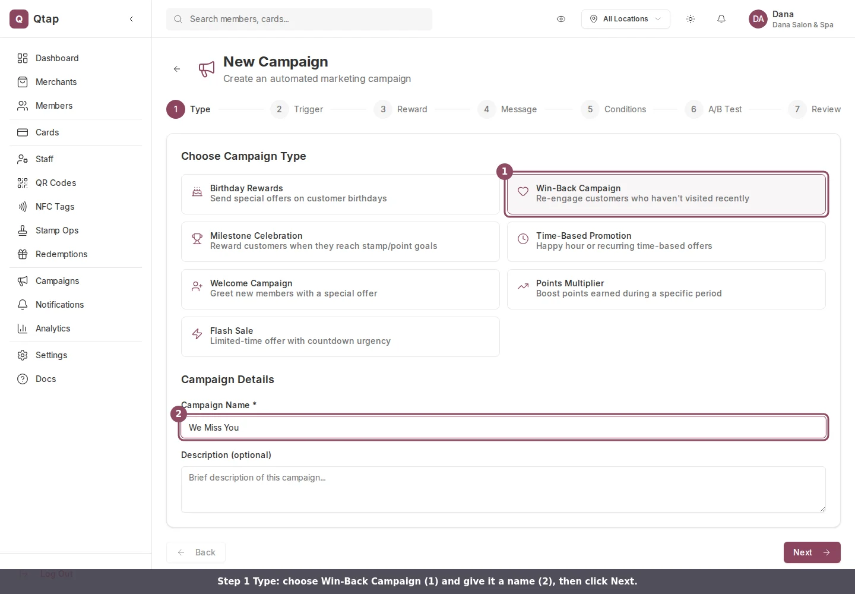
Task: Click the Campaign Name input field
Action: [x=503, y=428]
